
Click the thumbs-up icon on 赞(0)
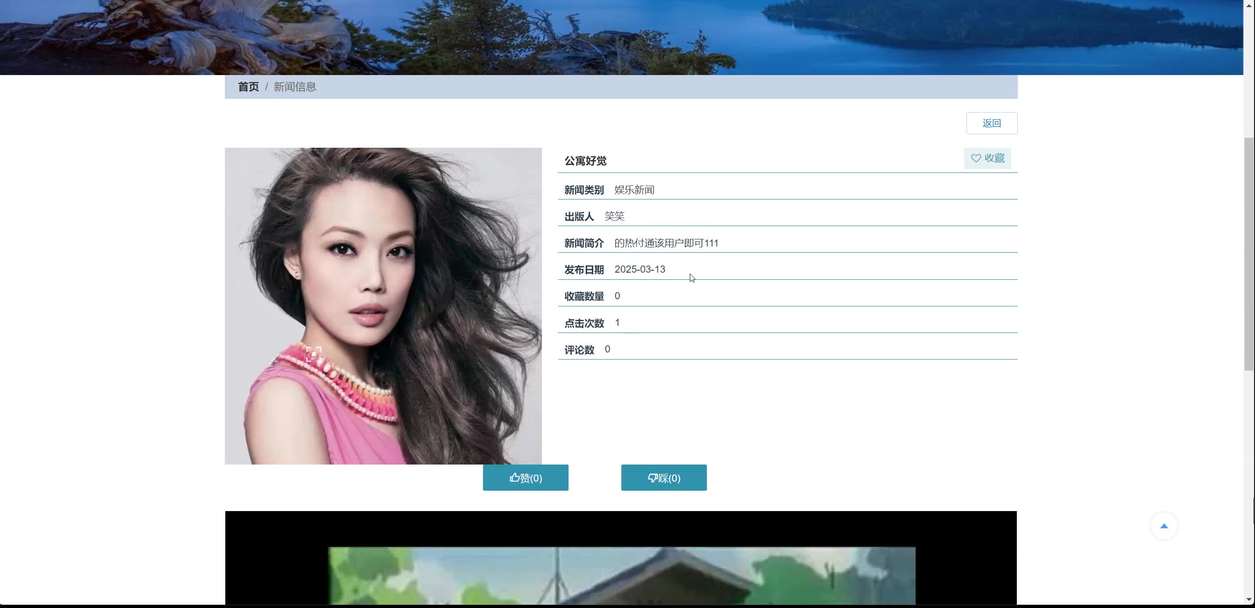tap(514, 477)
